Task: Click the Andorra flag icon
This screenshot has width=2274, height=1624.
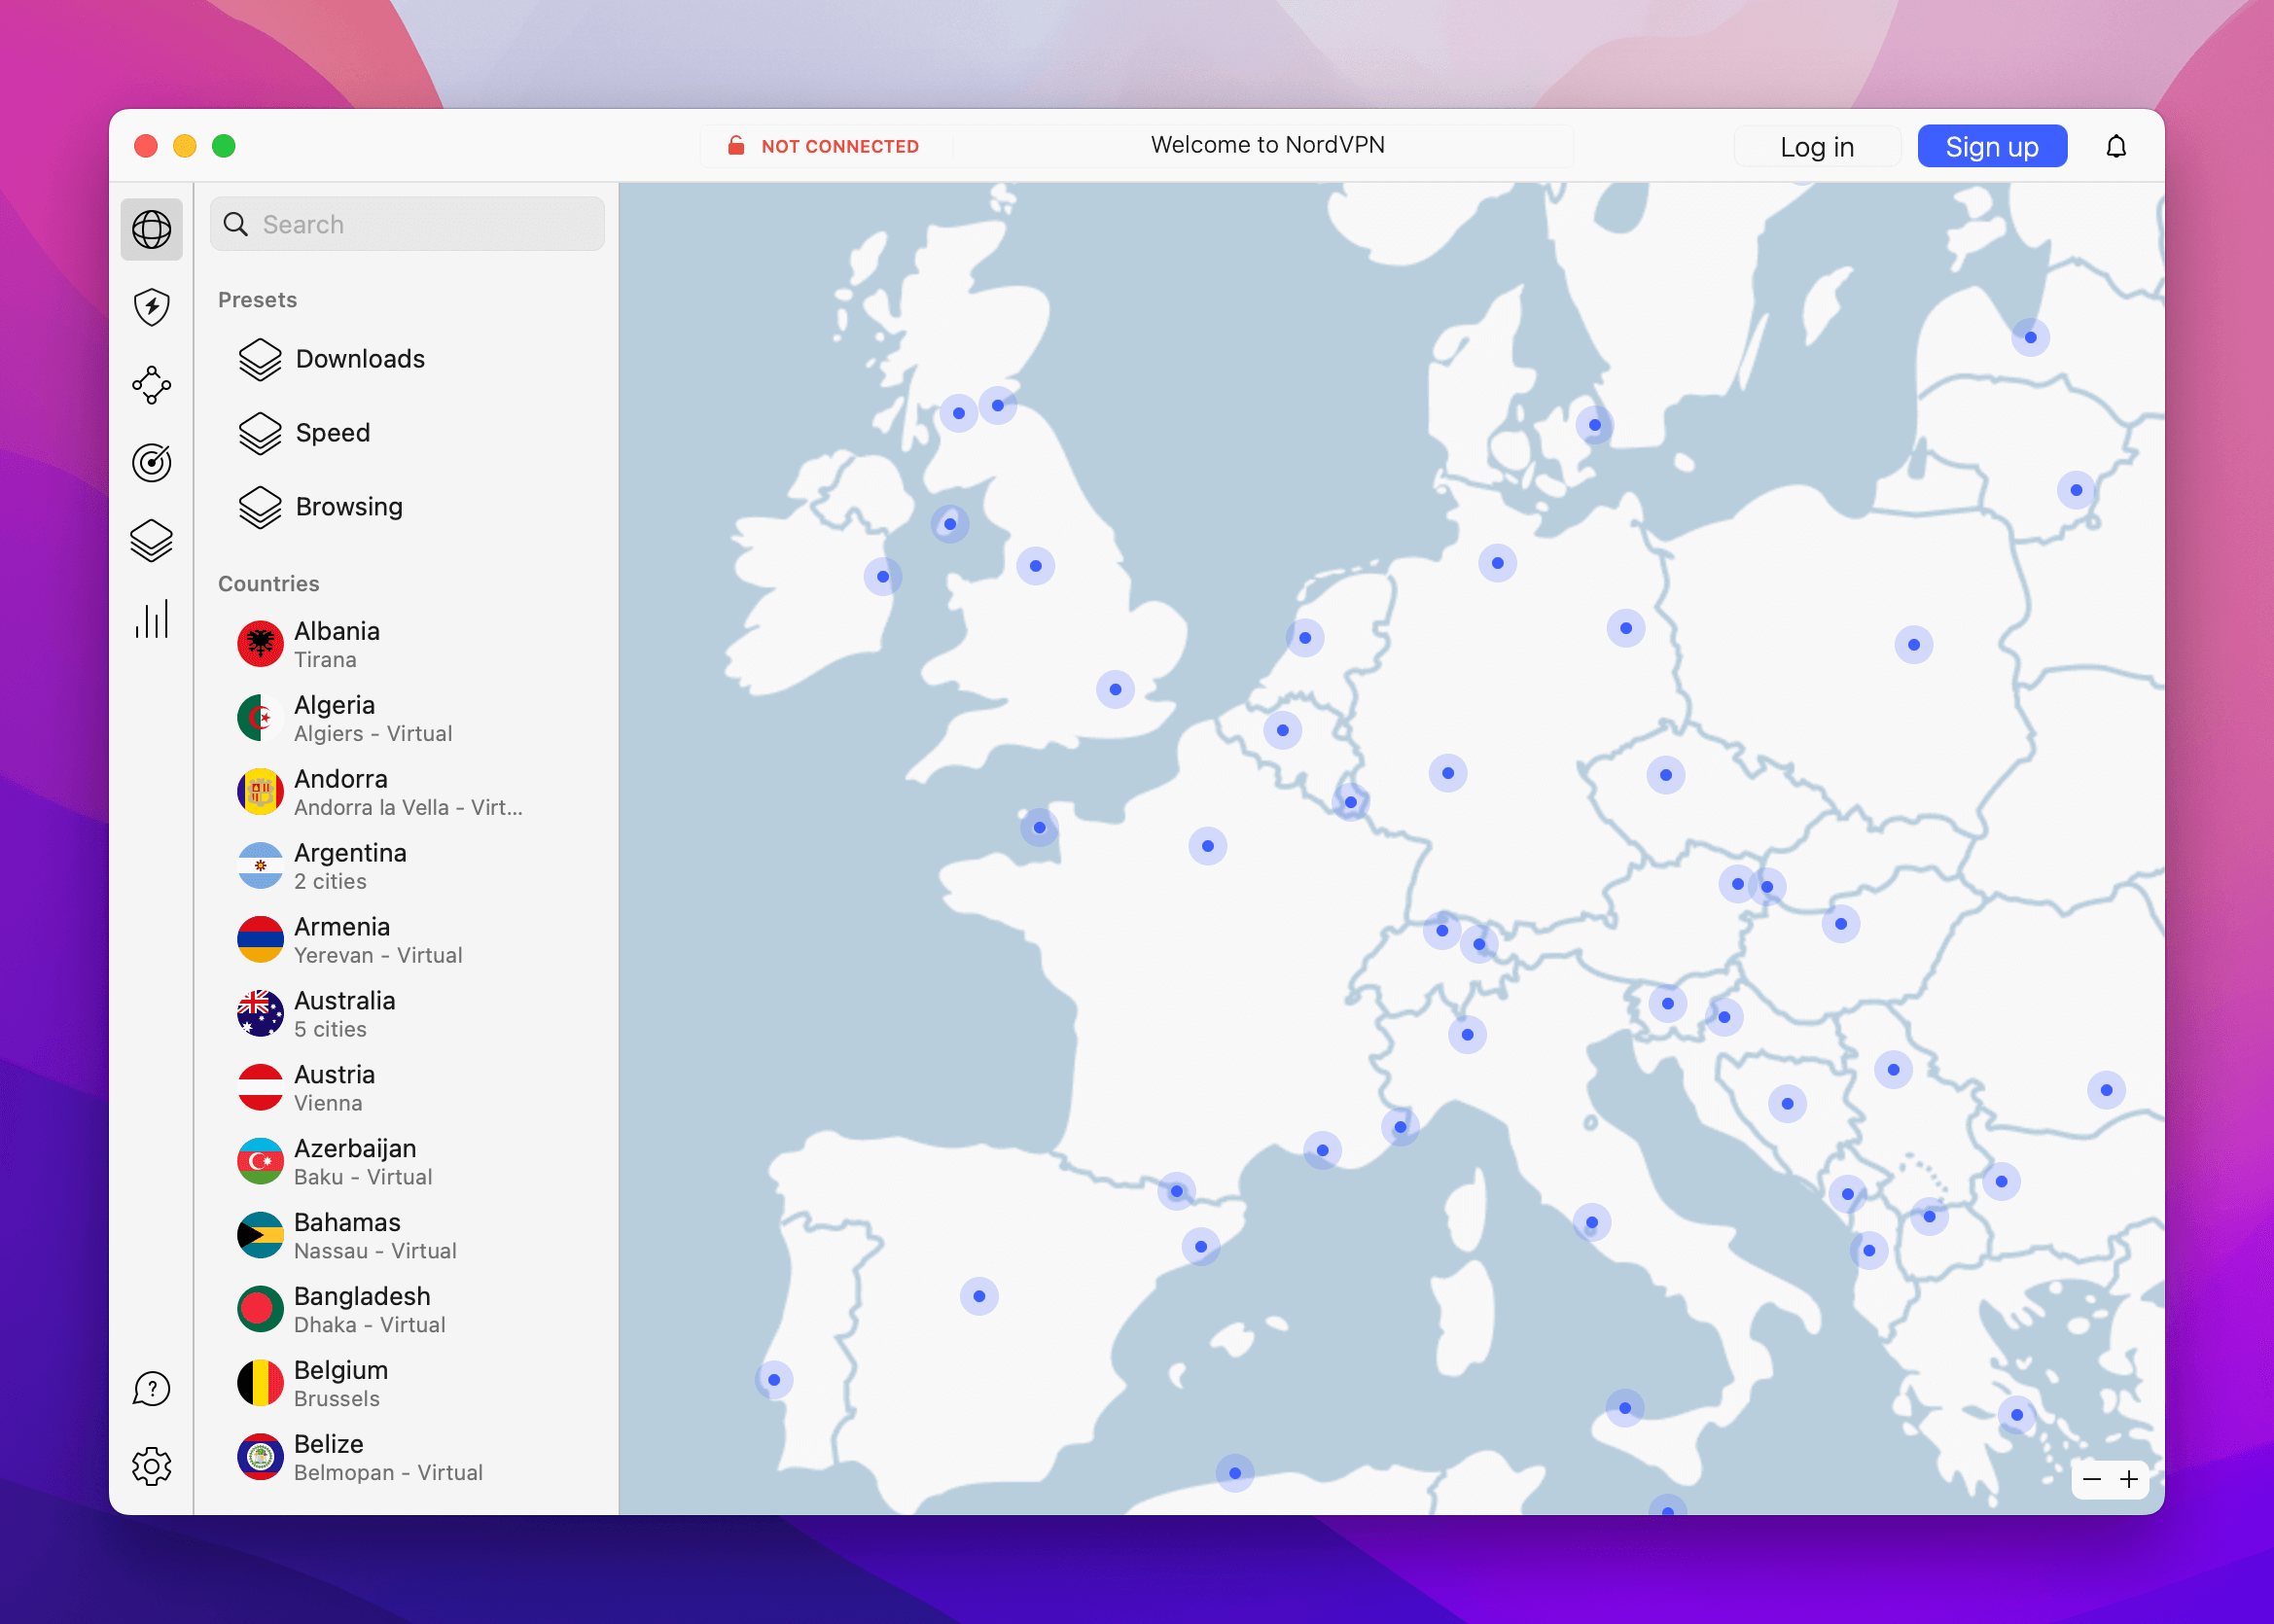Action: tap(260, 792)
